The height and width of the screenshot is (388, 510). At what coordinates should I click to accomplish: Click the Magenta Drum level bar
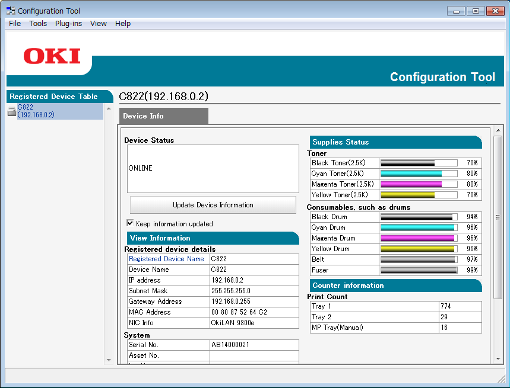(x=419, y=238)
